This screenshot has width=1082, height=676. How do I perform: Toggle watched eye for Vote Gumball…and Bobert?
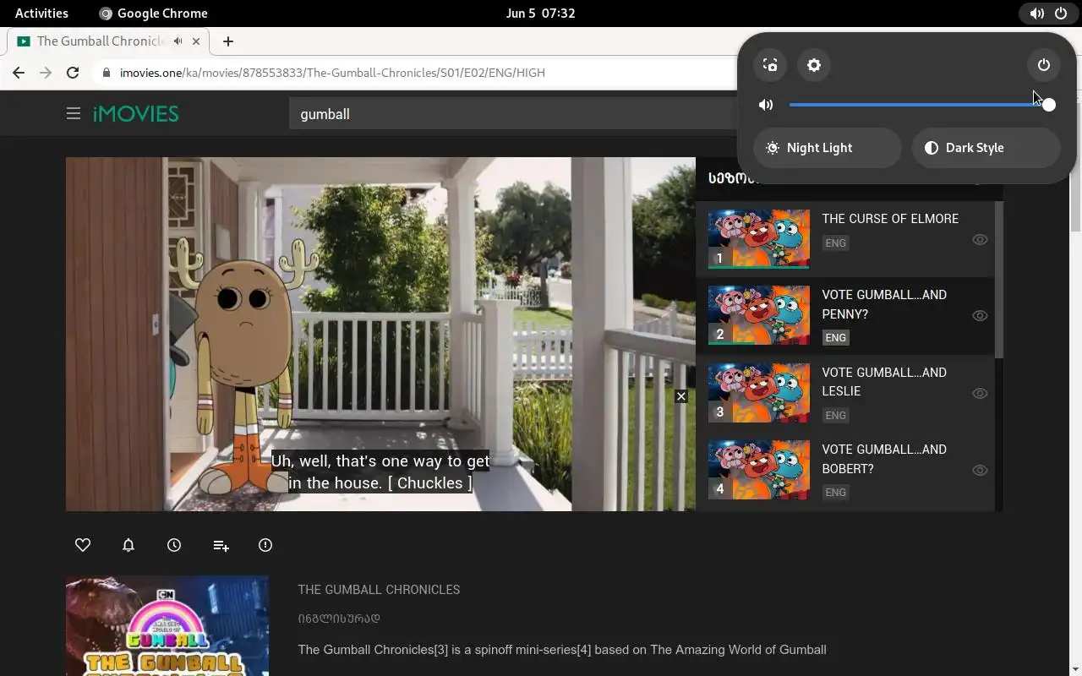[x=980, y=470]
